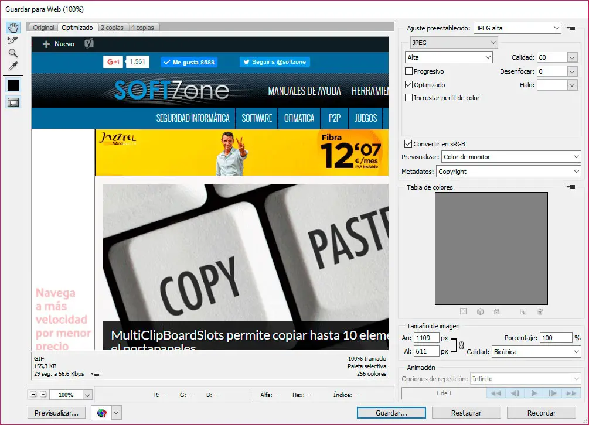The height and width of the screenshot is (425, 589).
Task: Open the 100% zoom level dropdown
Action: pyautogui.click(x=87, y=395)
